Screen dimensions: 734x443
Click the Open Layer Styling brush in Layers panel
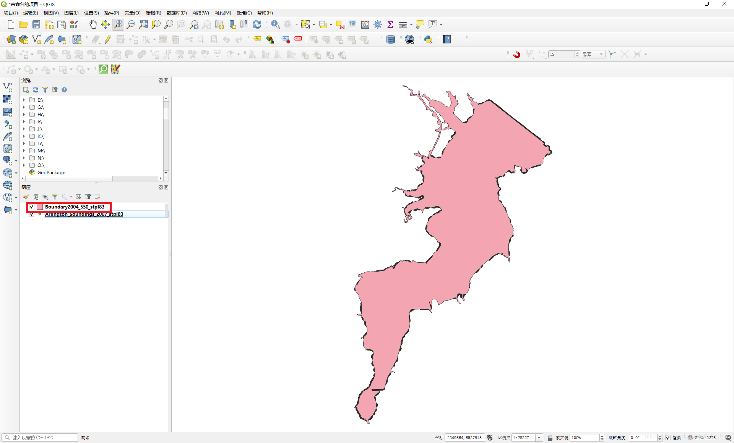tap(26, 197)
